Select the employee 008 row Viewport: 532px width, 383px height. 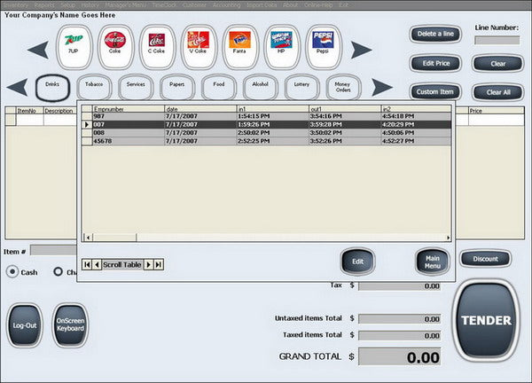click(267, 133)
